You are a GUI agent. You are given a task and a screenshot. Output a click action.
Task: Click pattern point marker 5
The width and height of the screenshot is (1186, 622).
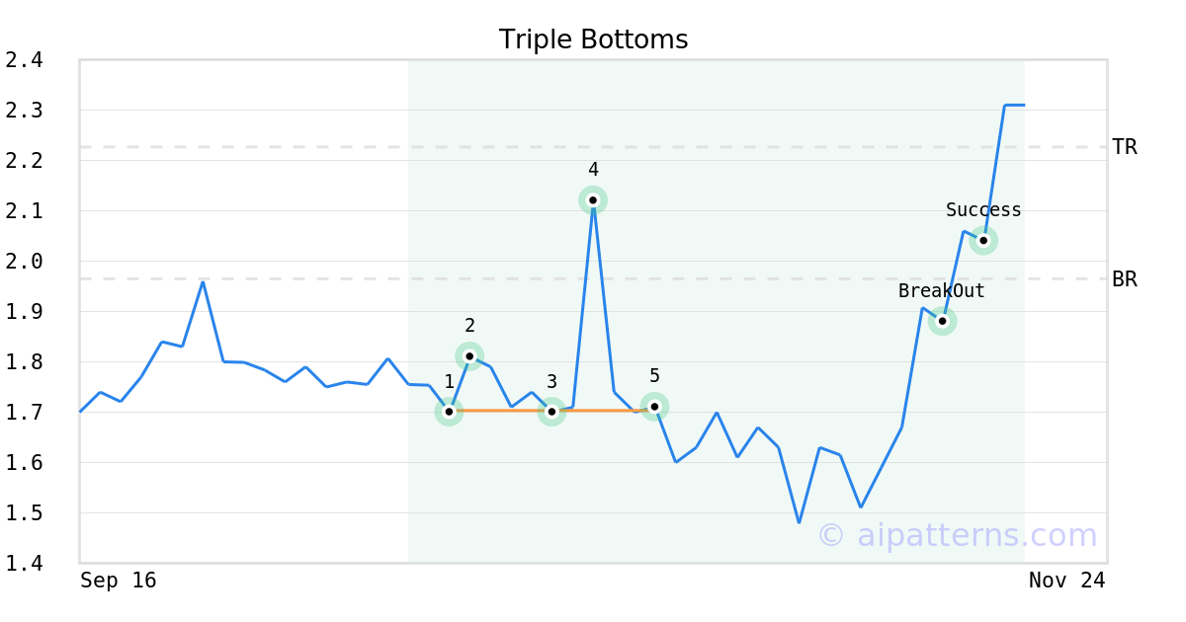654,406
